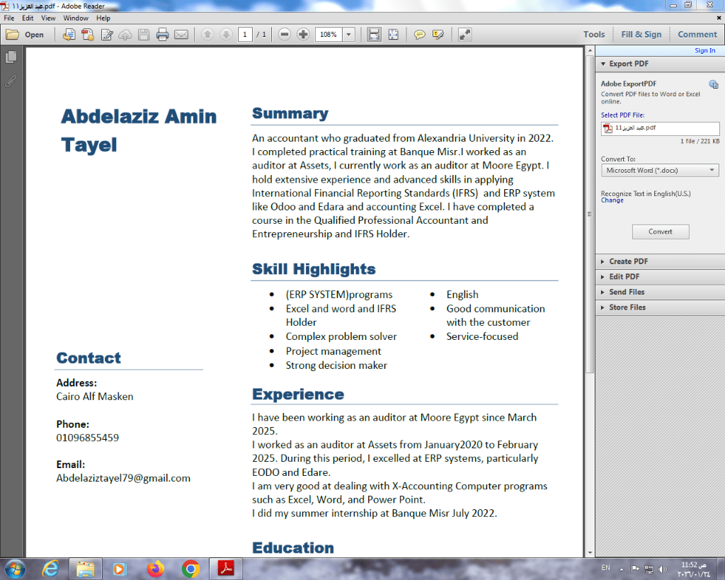Add a sticky note comment
This screenshot has height=580, width=725.
tap(420, 34)
